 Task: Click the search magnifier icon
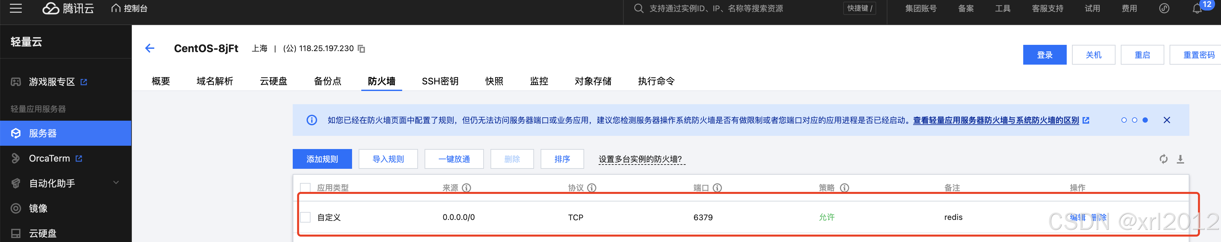(x=639, y=9)
